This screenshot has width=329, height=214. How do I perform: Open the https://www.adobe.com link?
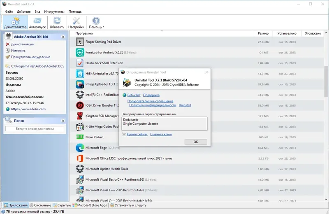click(x=28, y=109)
